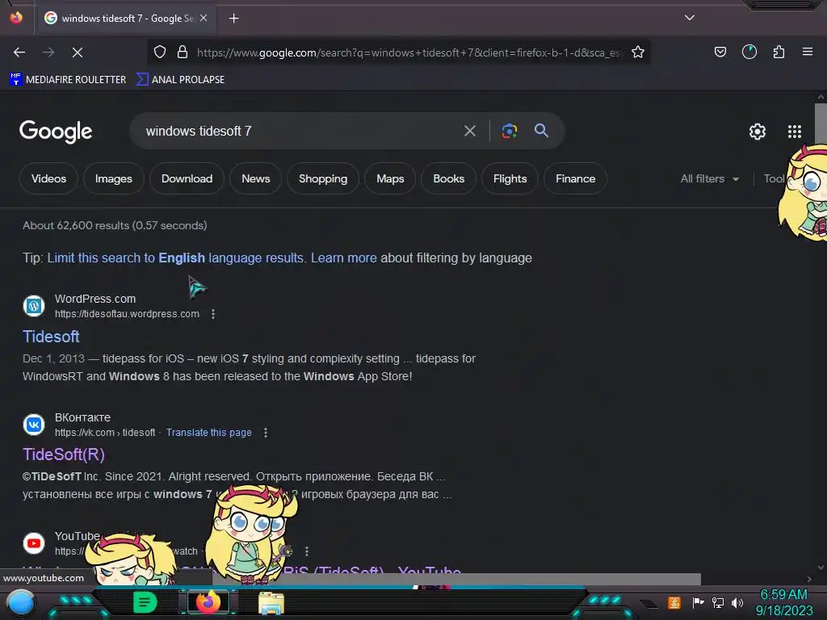Click the vertical page scrollbar thumb
The width and height of the screenshot is (827, 620).
coord(821,124)
